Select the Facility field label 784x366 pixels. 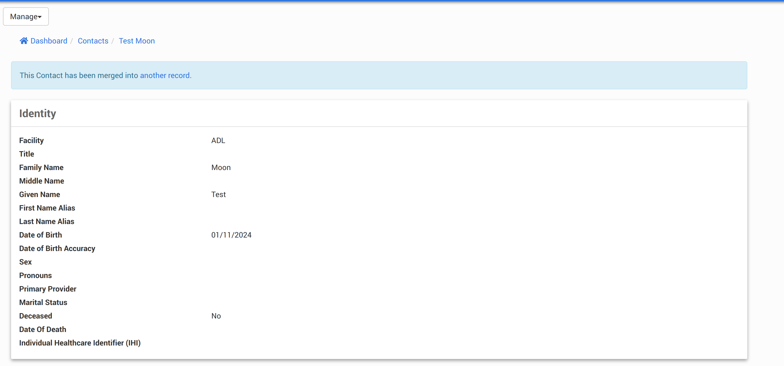click(x=31, y=140)
